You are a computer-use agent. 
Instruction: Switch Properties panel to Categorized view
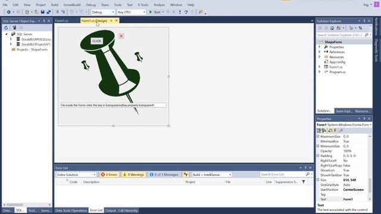pos(319,131)
